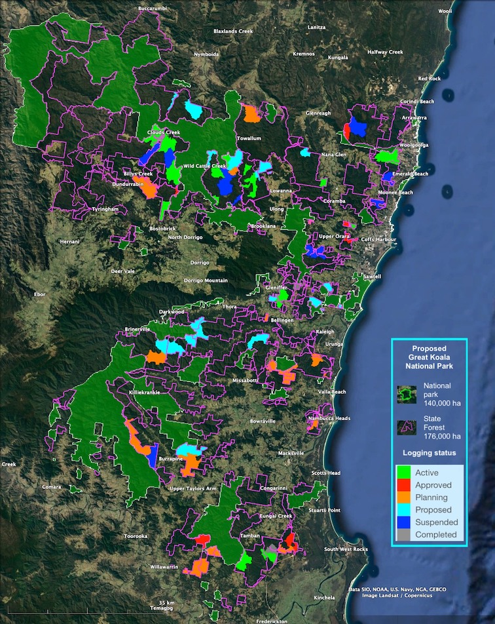Click the red Approved legend swatch
The width and height of the screenshot is (495, 624).
(403, 485)
